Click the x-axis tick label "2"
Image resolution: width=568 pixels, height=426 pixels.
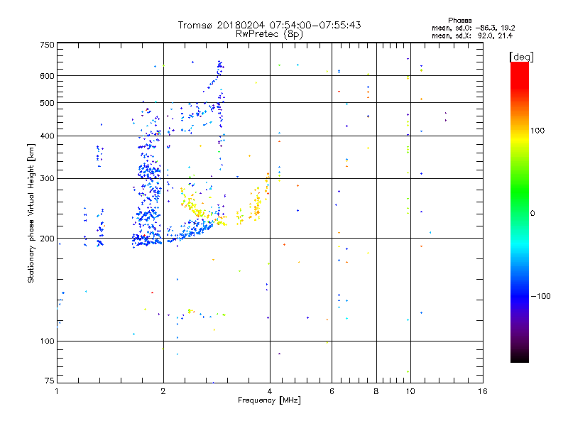pyautogui.click(x=163, y=391)
